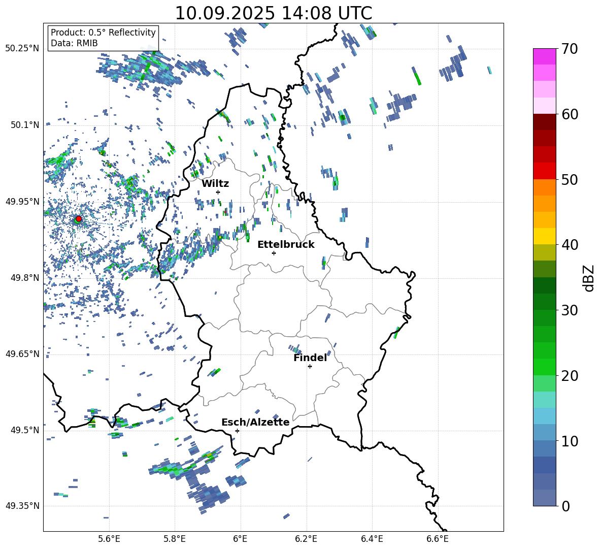The width and height of the screenshot is (601, 549).
Task: Click the red radar site marker
Action: [79, 219]
